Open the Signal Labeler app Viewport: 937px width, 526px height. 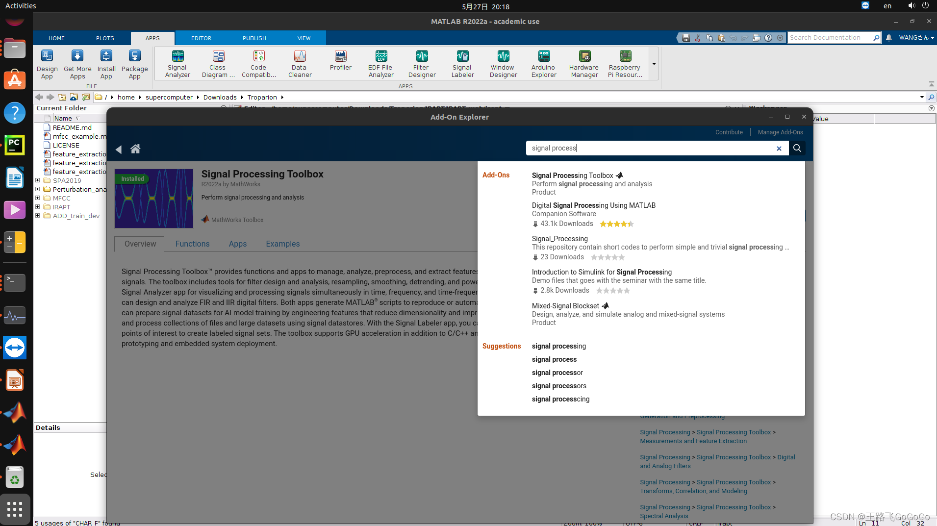(x=462, y=63)
